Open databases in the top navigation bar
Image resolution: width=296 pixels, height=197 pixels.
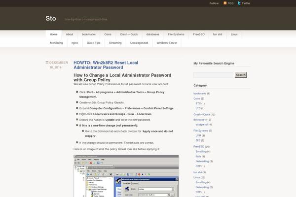coord(153,34)
